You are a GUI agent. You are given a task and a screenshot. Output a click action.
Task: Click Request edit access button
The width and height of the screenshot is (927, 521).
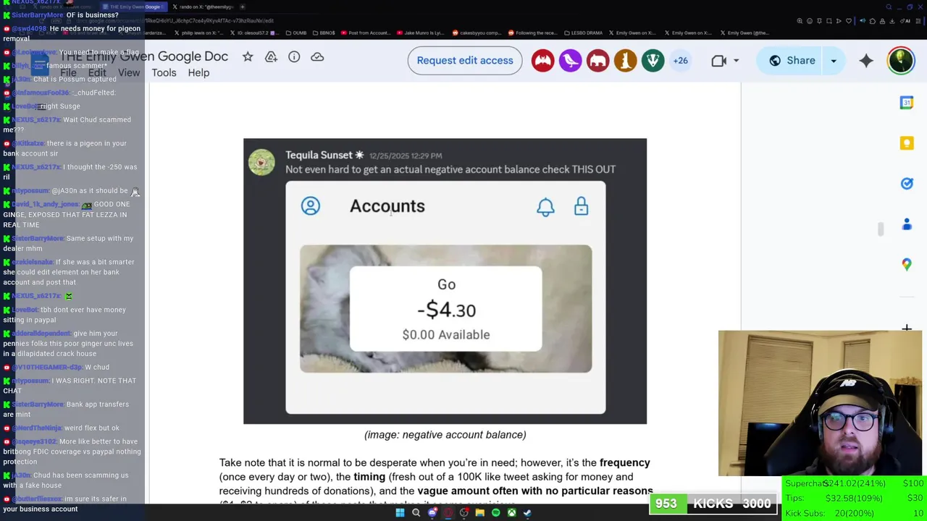tap(465, 60)
